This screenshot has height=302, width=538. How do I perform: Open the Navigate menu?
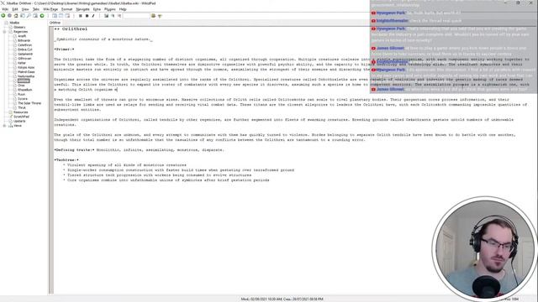coord(82,9)
